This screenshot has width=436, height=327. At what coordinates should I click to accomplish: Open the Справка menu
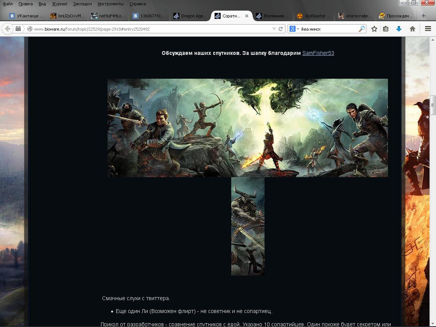pyautogui.click(x=138, y=4)
